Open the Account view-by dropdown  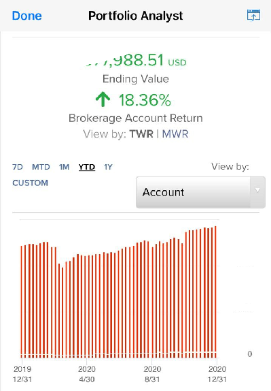click(x=200, y=192)
